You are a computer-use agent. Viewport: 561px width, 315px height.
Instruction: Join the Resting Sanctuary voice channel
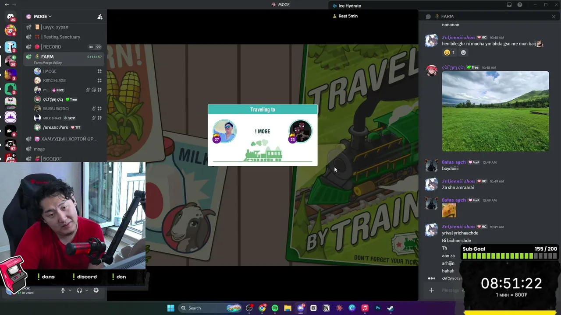tap(61, 37)
